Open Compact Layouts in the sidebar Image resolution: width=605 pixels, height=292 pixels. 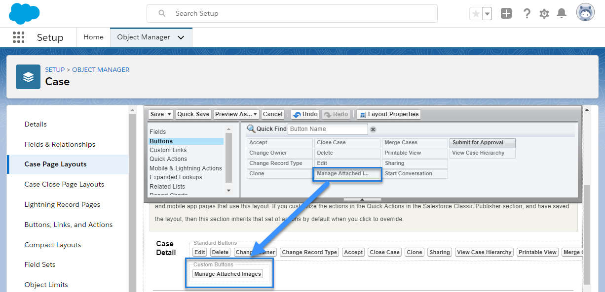pyautogui.click(x=53, y=245)
